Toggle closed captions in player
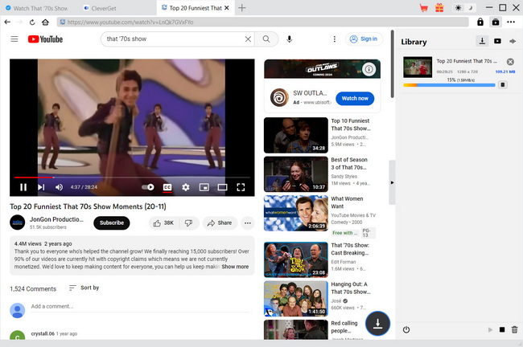523x347 pixels. (x=167, y=187)
